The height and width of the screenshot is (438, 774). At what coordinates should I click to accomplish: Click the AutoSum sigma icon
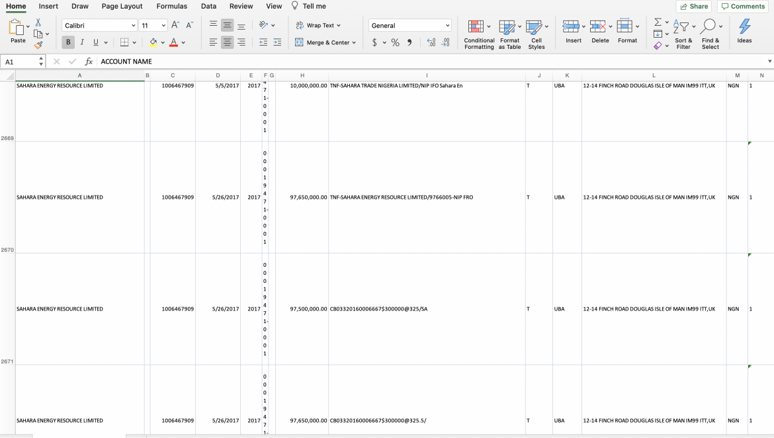(x=658, y=22)
